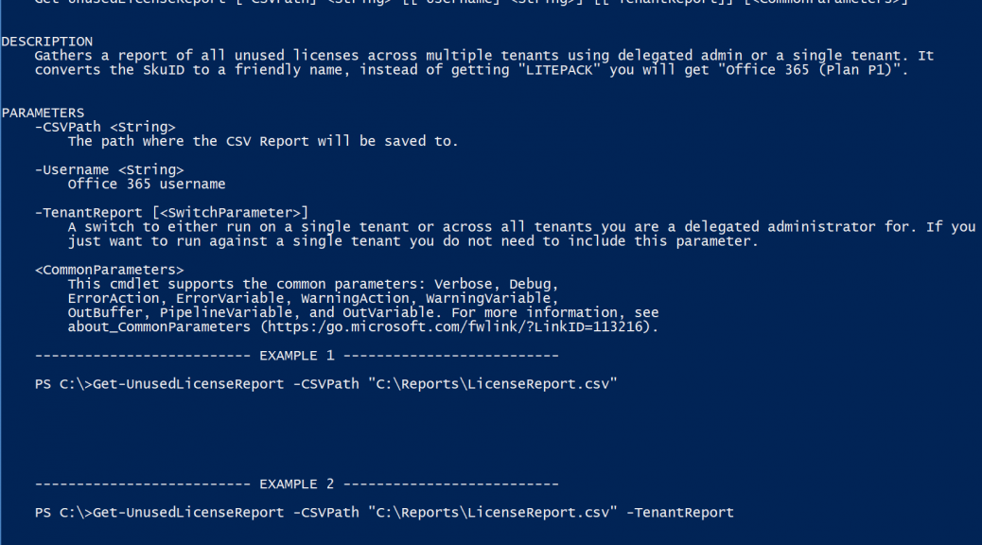Click the EXAMPLE 1 separator heading
The image size is (982, 545).
click(297, 356)
